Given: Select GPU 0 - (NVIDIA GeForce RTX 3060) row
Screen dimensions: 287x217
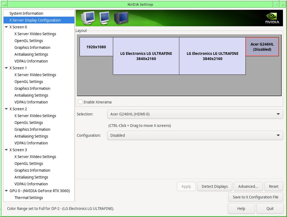Looking at the screenshot, I should pyautogui.click(x=39, y=191).
